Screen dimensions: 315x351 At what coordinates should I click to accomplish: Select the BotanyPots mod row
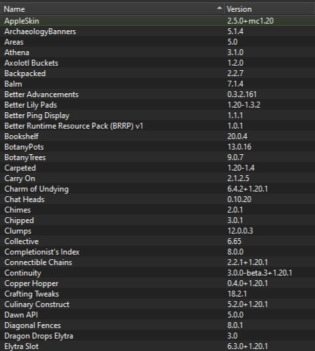pyautogui.click(x=157, y=147)
